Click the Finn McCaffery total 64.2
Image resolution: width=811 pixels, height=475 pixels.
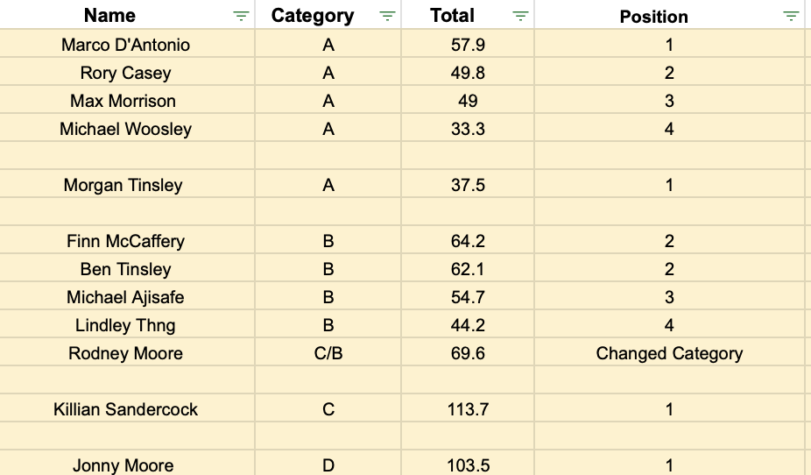click(x=468, y=239)
